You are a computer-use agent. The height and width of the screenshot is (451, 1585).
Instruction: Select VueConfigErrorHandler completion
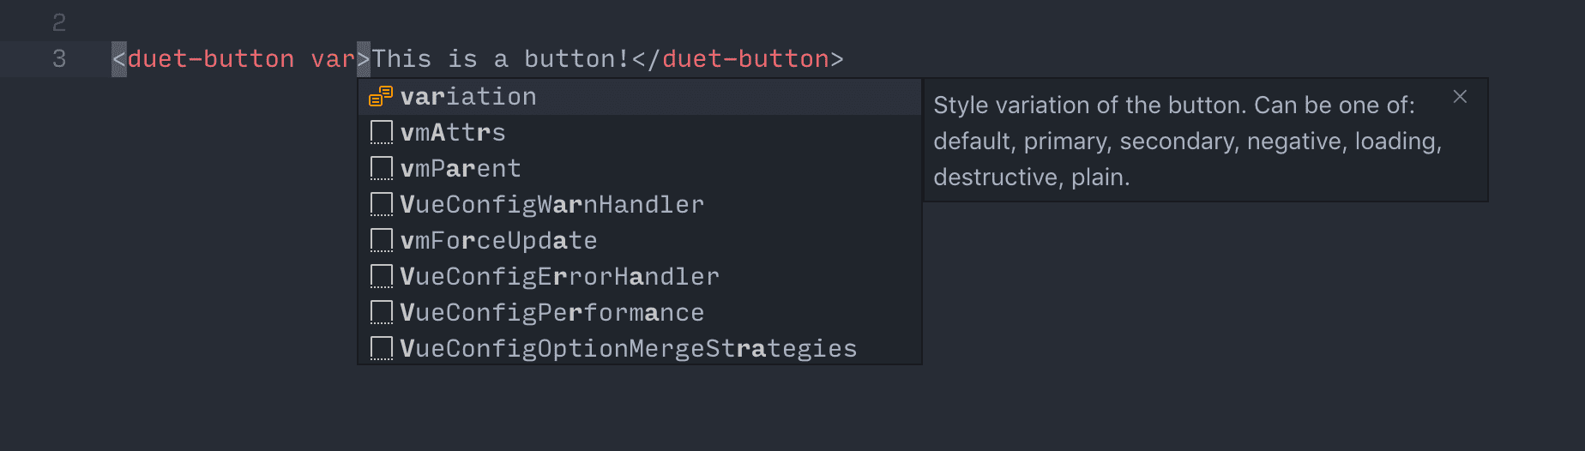[640, 277]
